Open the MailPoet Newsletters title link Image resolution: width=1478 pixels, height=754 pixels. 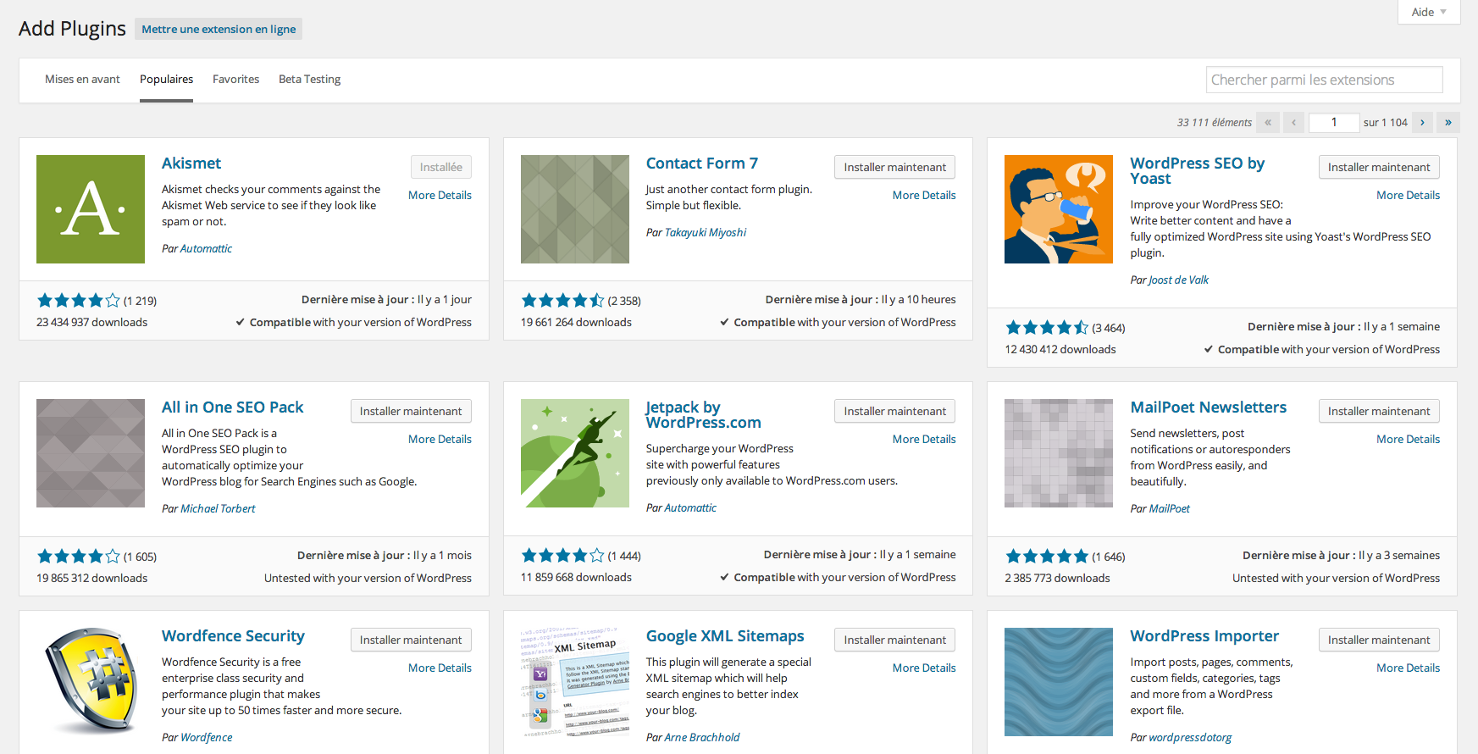[1208, 407]
